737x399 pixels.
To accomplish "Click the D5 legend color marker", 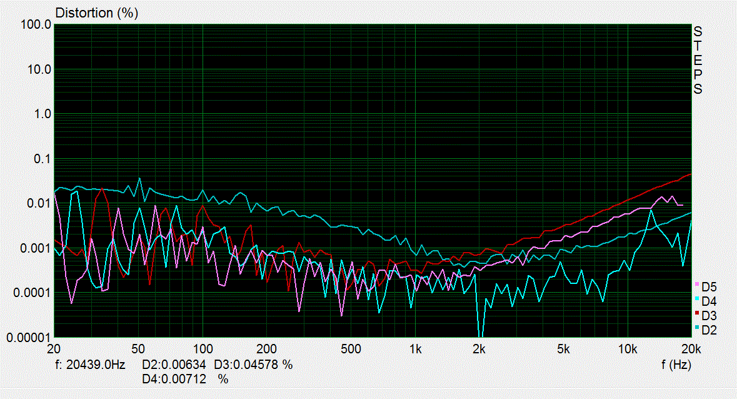I will (697, 285).
